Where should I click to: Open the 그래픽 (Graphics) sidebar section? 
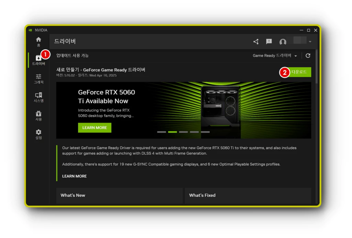click(38, 79)
